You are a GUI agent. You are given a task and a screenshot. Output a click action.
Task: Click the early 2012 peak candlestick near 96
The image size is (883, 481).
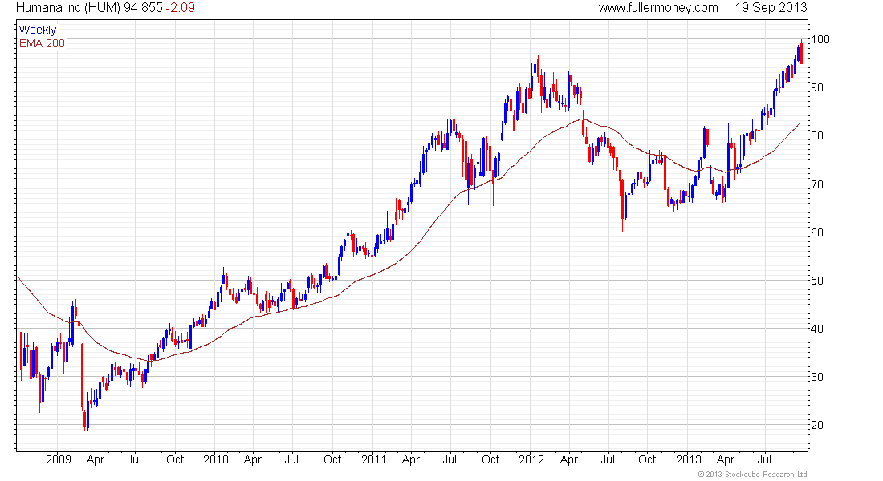point(538,67)
